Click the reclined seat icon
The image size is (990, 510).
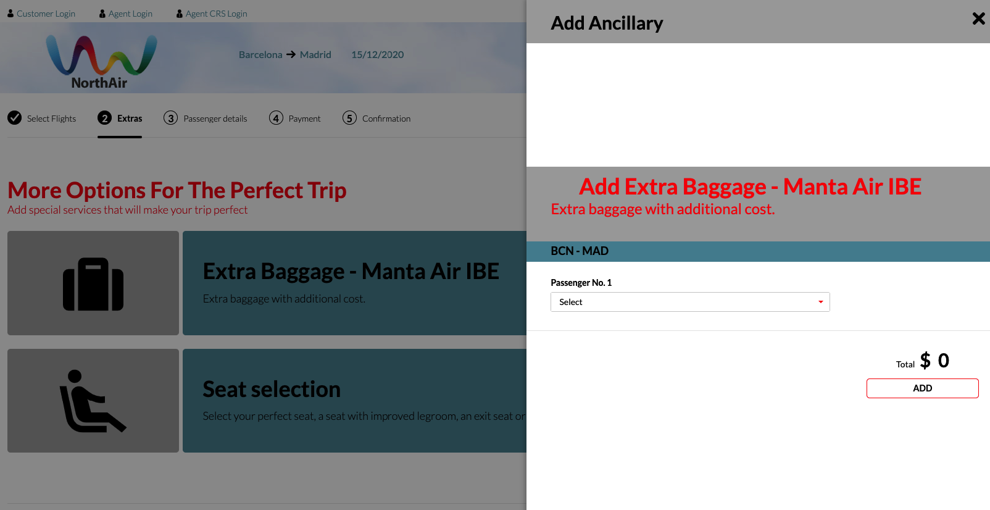(93, 401)
